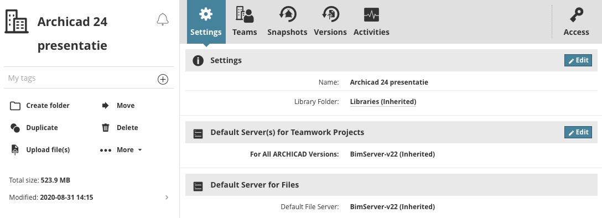
Task: Click the Upload file(s) icon
Action: tap(15, 150)
